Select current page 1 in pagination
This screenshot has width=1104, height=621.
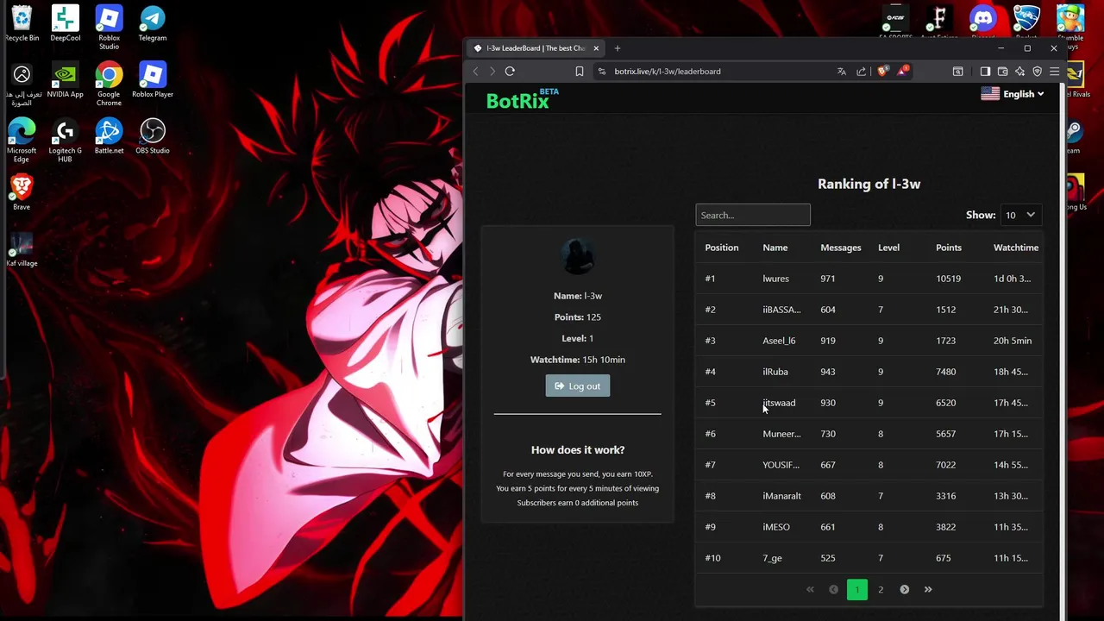click(x=857, y=589)
